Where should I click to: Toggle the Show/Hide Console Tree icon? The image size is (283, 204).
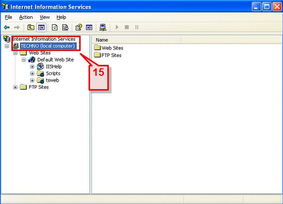click(x=41, y=27)
